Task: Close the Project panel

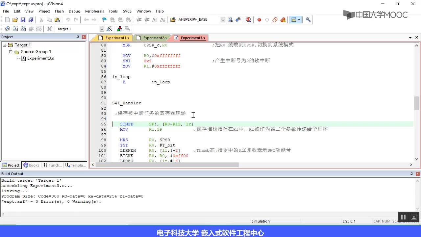Action: 84,37
